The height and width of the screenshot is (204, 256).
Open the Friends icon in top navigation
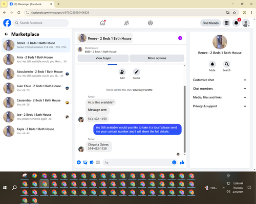[126, 23]
